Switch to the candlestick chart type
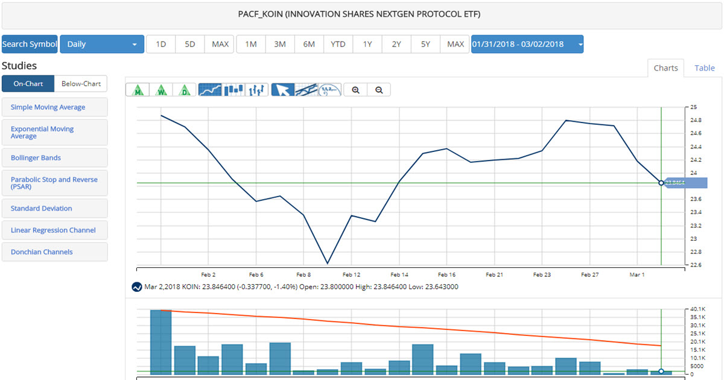Viewport: 724px width, 380px height. (x=233, y=90)
